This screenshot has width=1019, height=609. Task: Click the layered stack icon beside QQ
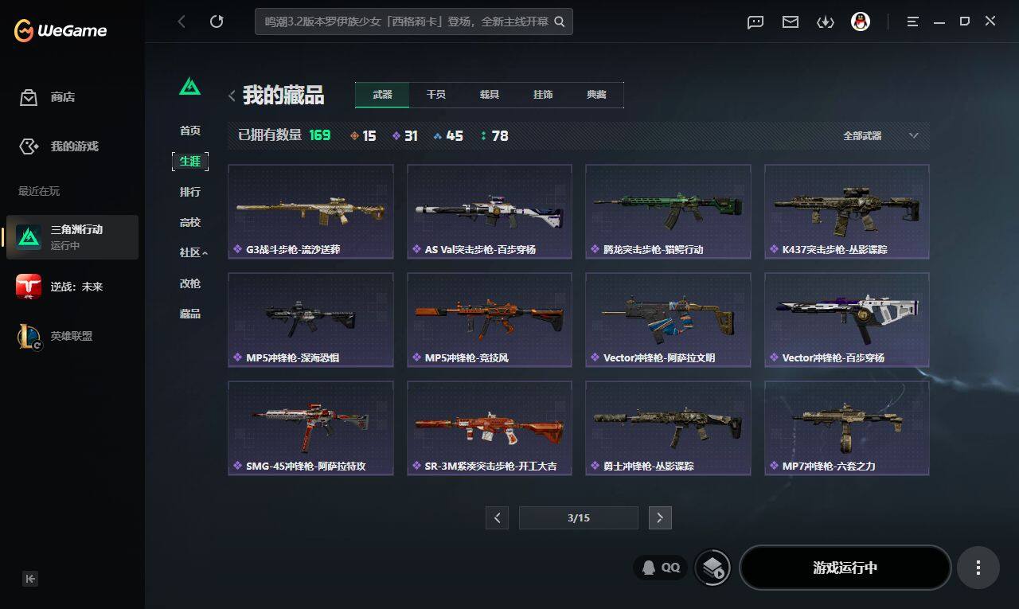713,568
